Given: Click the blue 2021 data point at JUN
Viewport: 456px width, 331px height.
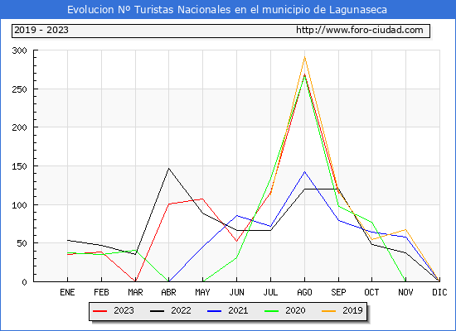Looking at the screenshot, I should 237,215.
